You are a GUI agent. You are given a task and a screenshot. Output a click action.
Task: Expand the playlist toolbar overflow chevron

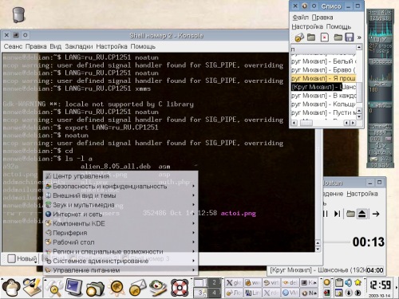[359, 37]
